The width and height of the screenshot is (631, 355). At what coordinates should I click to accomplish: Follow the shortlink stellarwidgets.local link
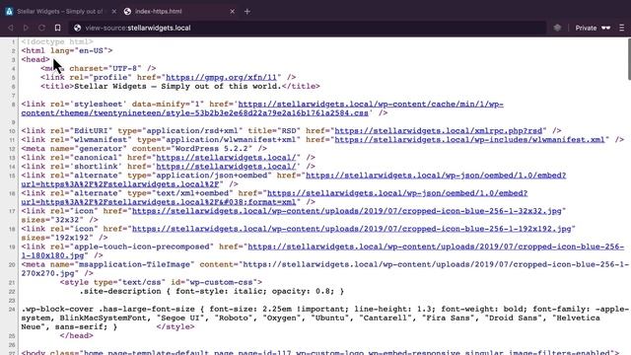point(226,167)
